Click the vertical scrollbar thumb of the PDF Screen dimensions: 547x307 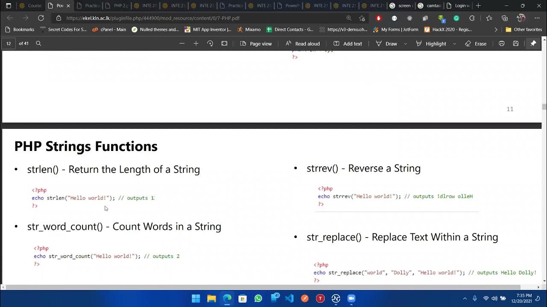pos(544,107)
